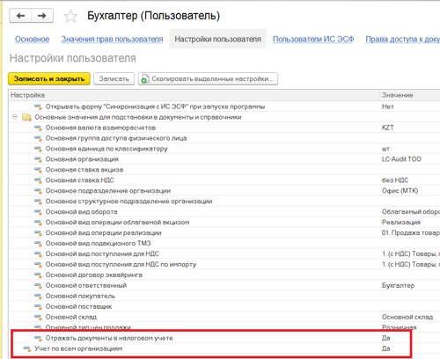This screenshot has width=440, height=359.
Task: Click icon next to Открывать форму Синхронизация
Action: 38,106
